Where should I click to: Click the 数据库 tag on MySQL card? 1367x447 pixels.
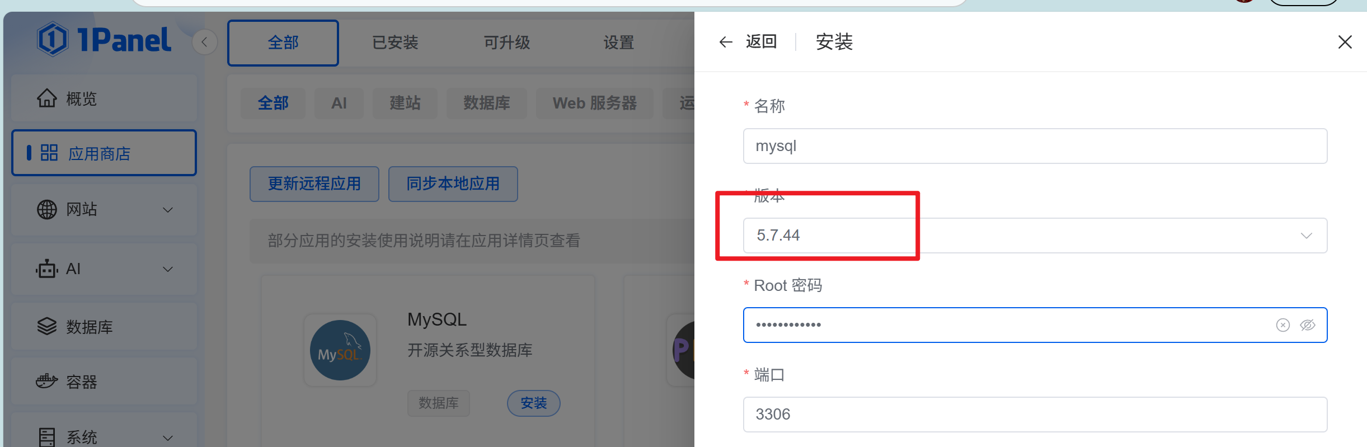[x=439, y=403]
